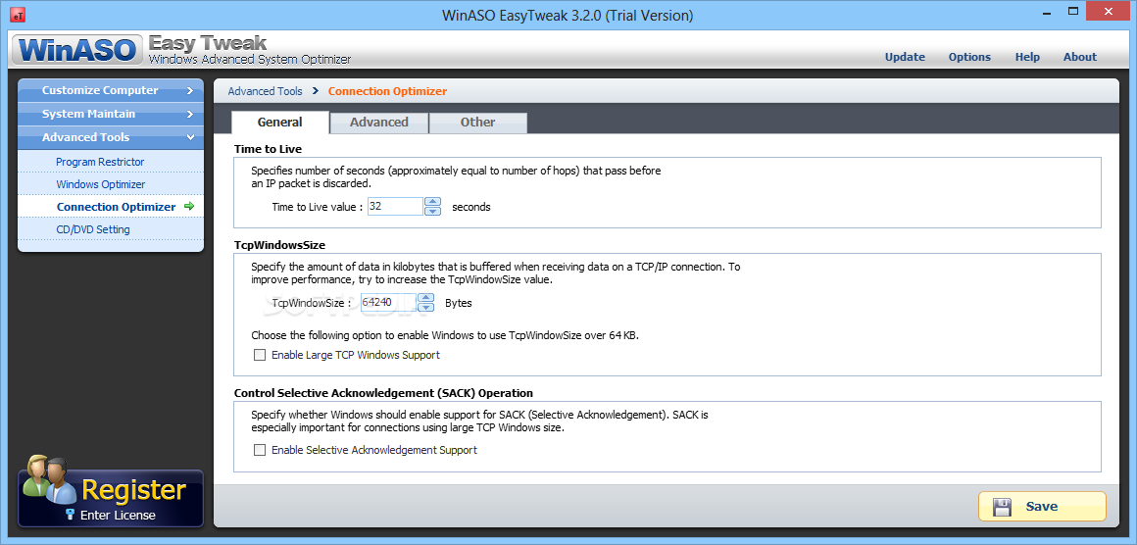Click the green arrow beside Connection Optimizer
Image resolution: width=1137 pixels, height=545 pixels.
189,207
